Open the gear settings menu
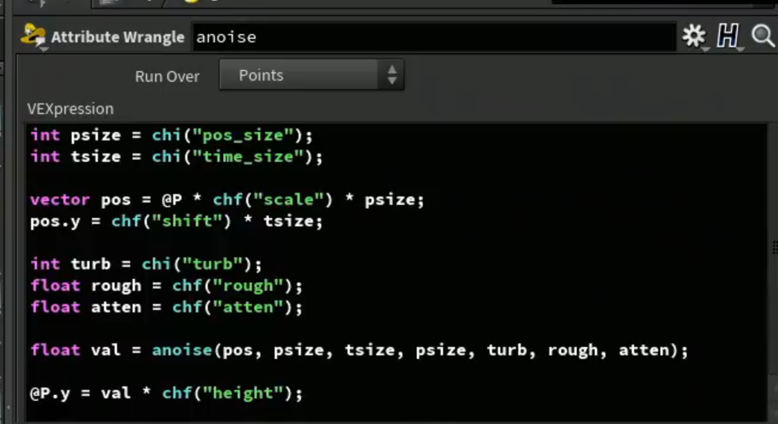Screen dimensions: 778x424 (x=694, y=37)
